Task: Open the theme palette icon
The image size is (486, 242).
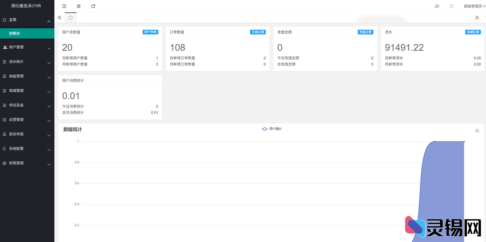Action: [437, 6]
